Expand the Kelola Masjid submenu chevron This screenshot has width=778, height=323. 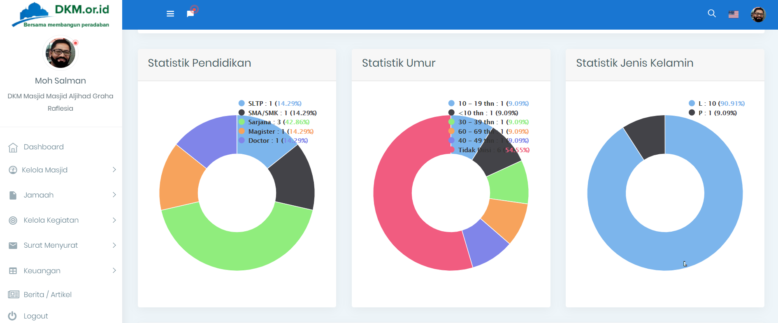[x=114, y=170]
